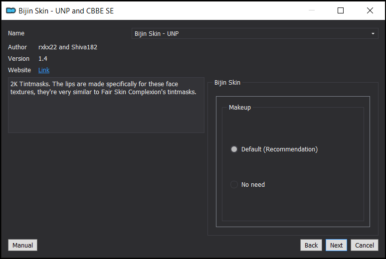Cancel the installation

(x=365, y=245)
